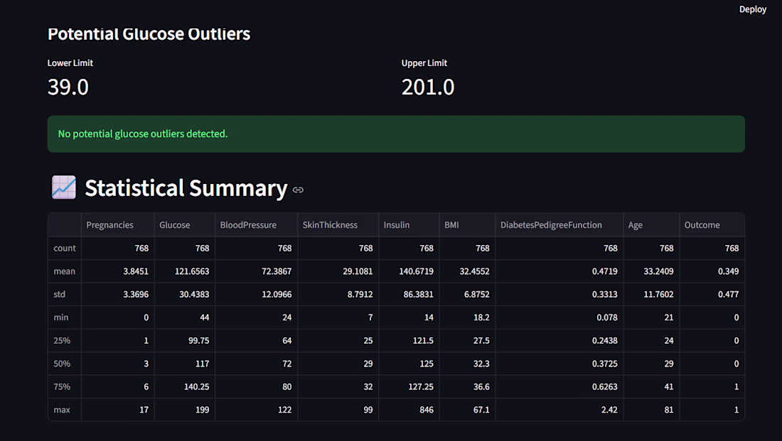This screenshot has height=441, width=782.
Task: Click the DiabetesPedigreeFunction min cell 0.078
Action: click(559, 317)
